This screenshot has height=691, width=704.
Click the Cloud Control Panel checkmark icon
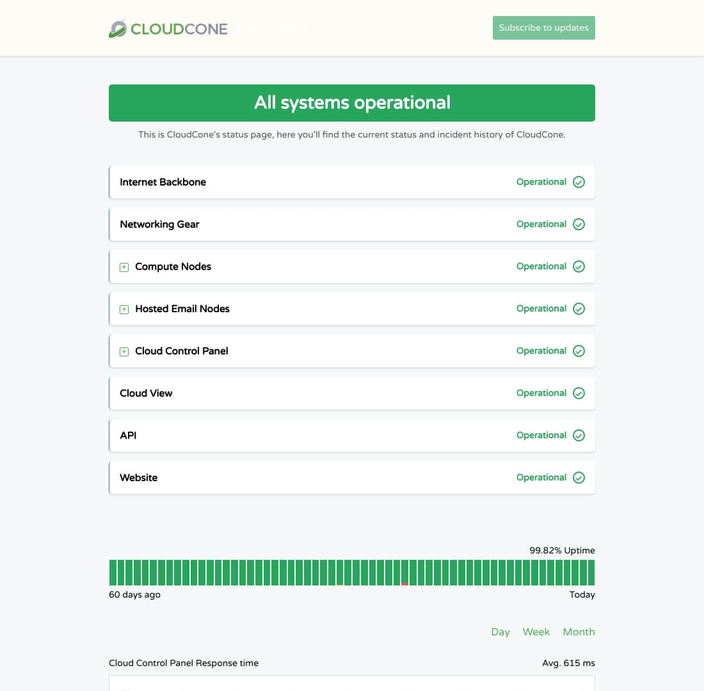pos(579,351)
